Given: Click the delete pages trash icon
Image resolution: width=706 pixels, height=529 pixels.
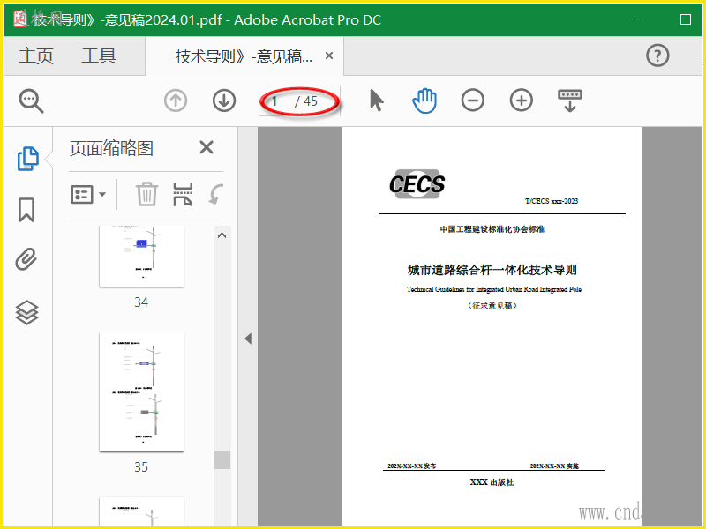Looking at the screenshot, I should (146, 194).
